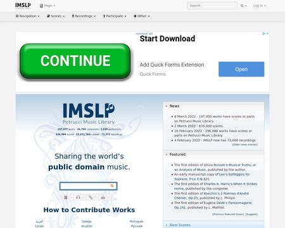Viewport: 285px width, 228px height.
Task: Select the Galego language link
Action: [87, 222]
